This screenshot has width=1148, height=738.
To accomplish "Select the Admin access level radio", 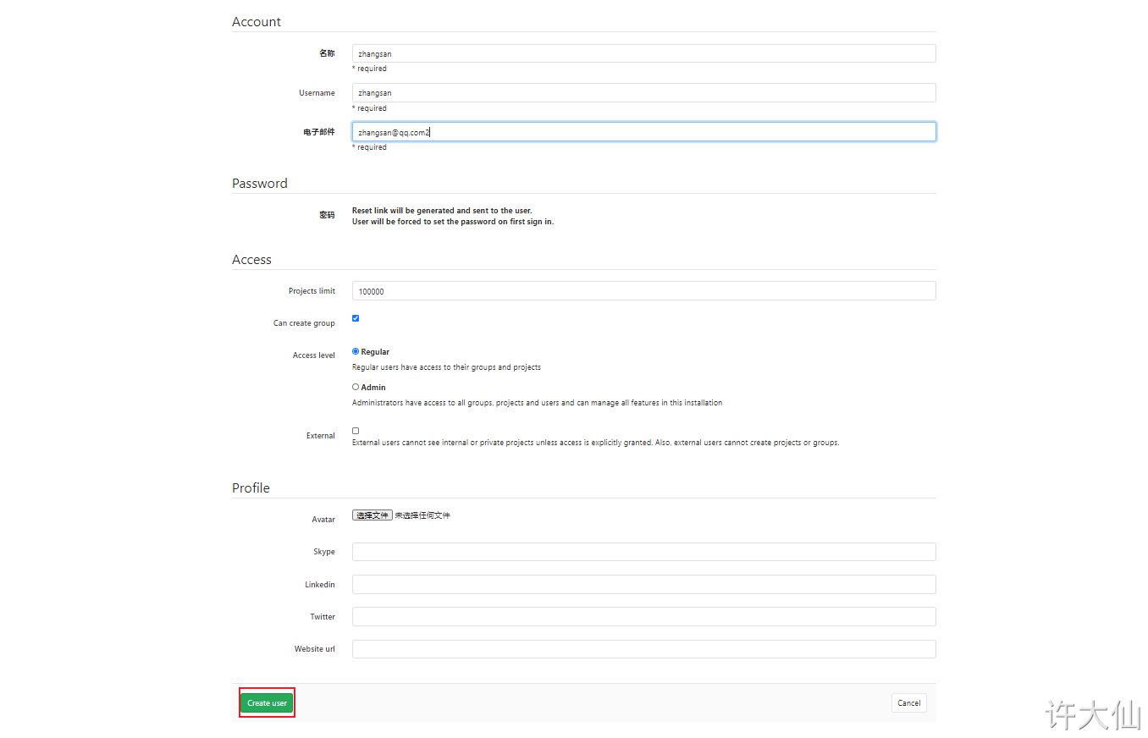I will tap(356, 387).
